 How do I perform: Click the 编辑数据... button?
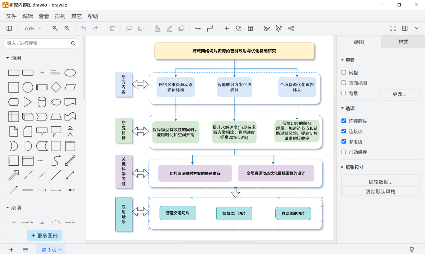coord(380,182)
